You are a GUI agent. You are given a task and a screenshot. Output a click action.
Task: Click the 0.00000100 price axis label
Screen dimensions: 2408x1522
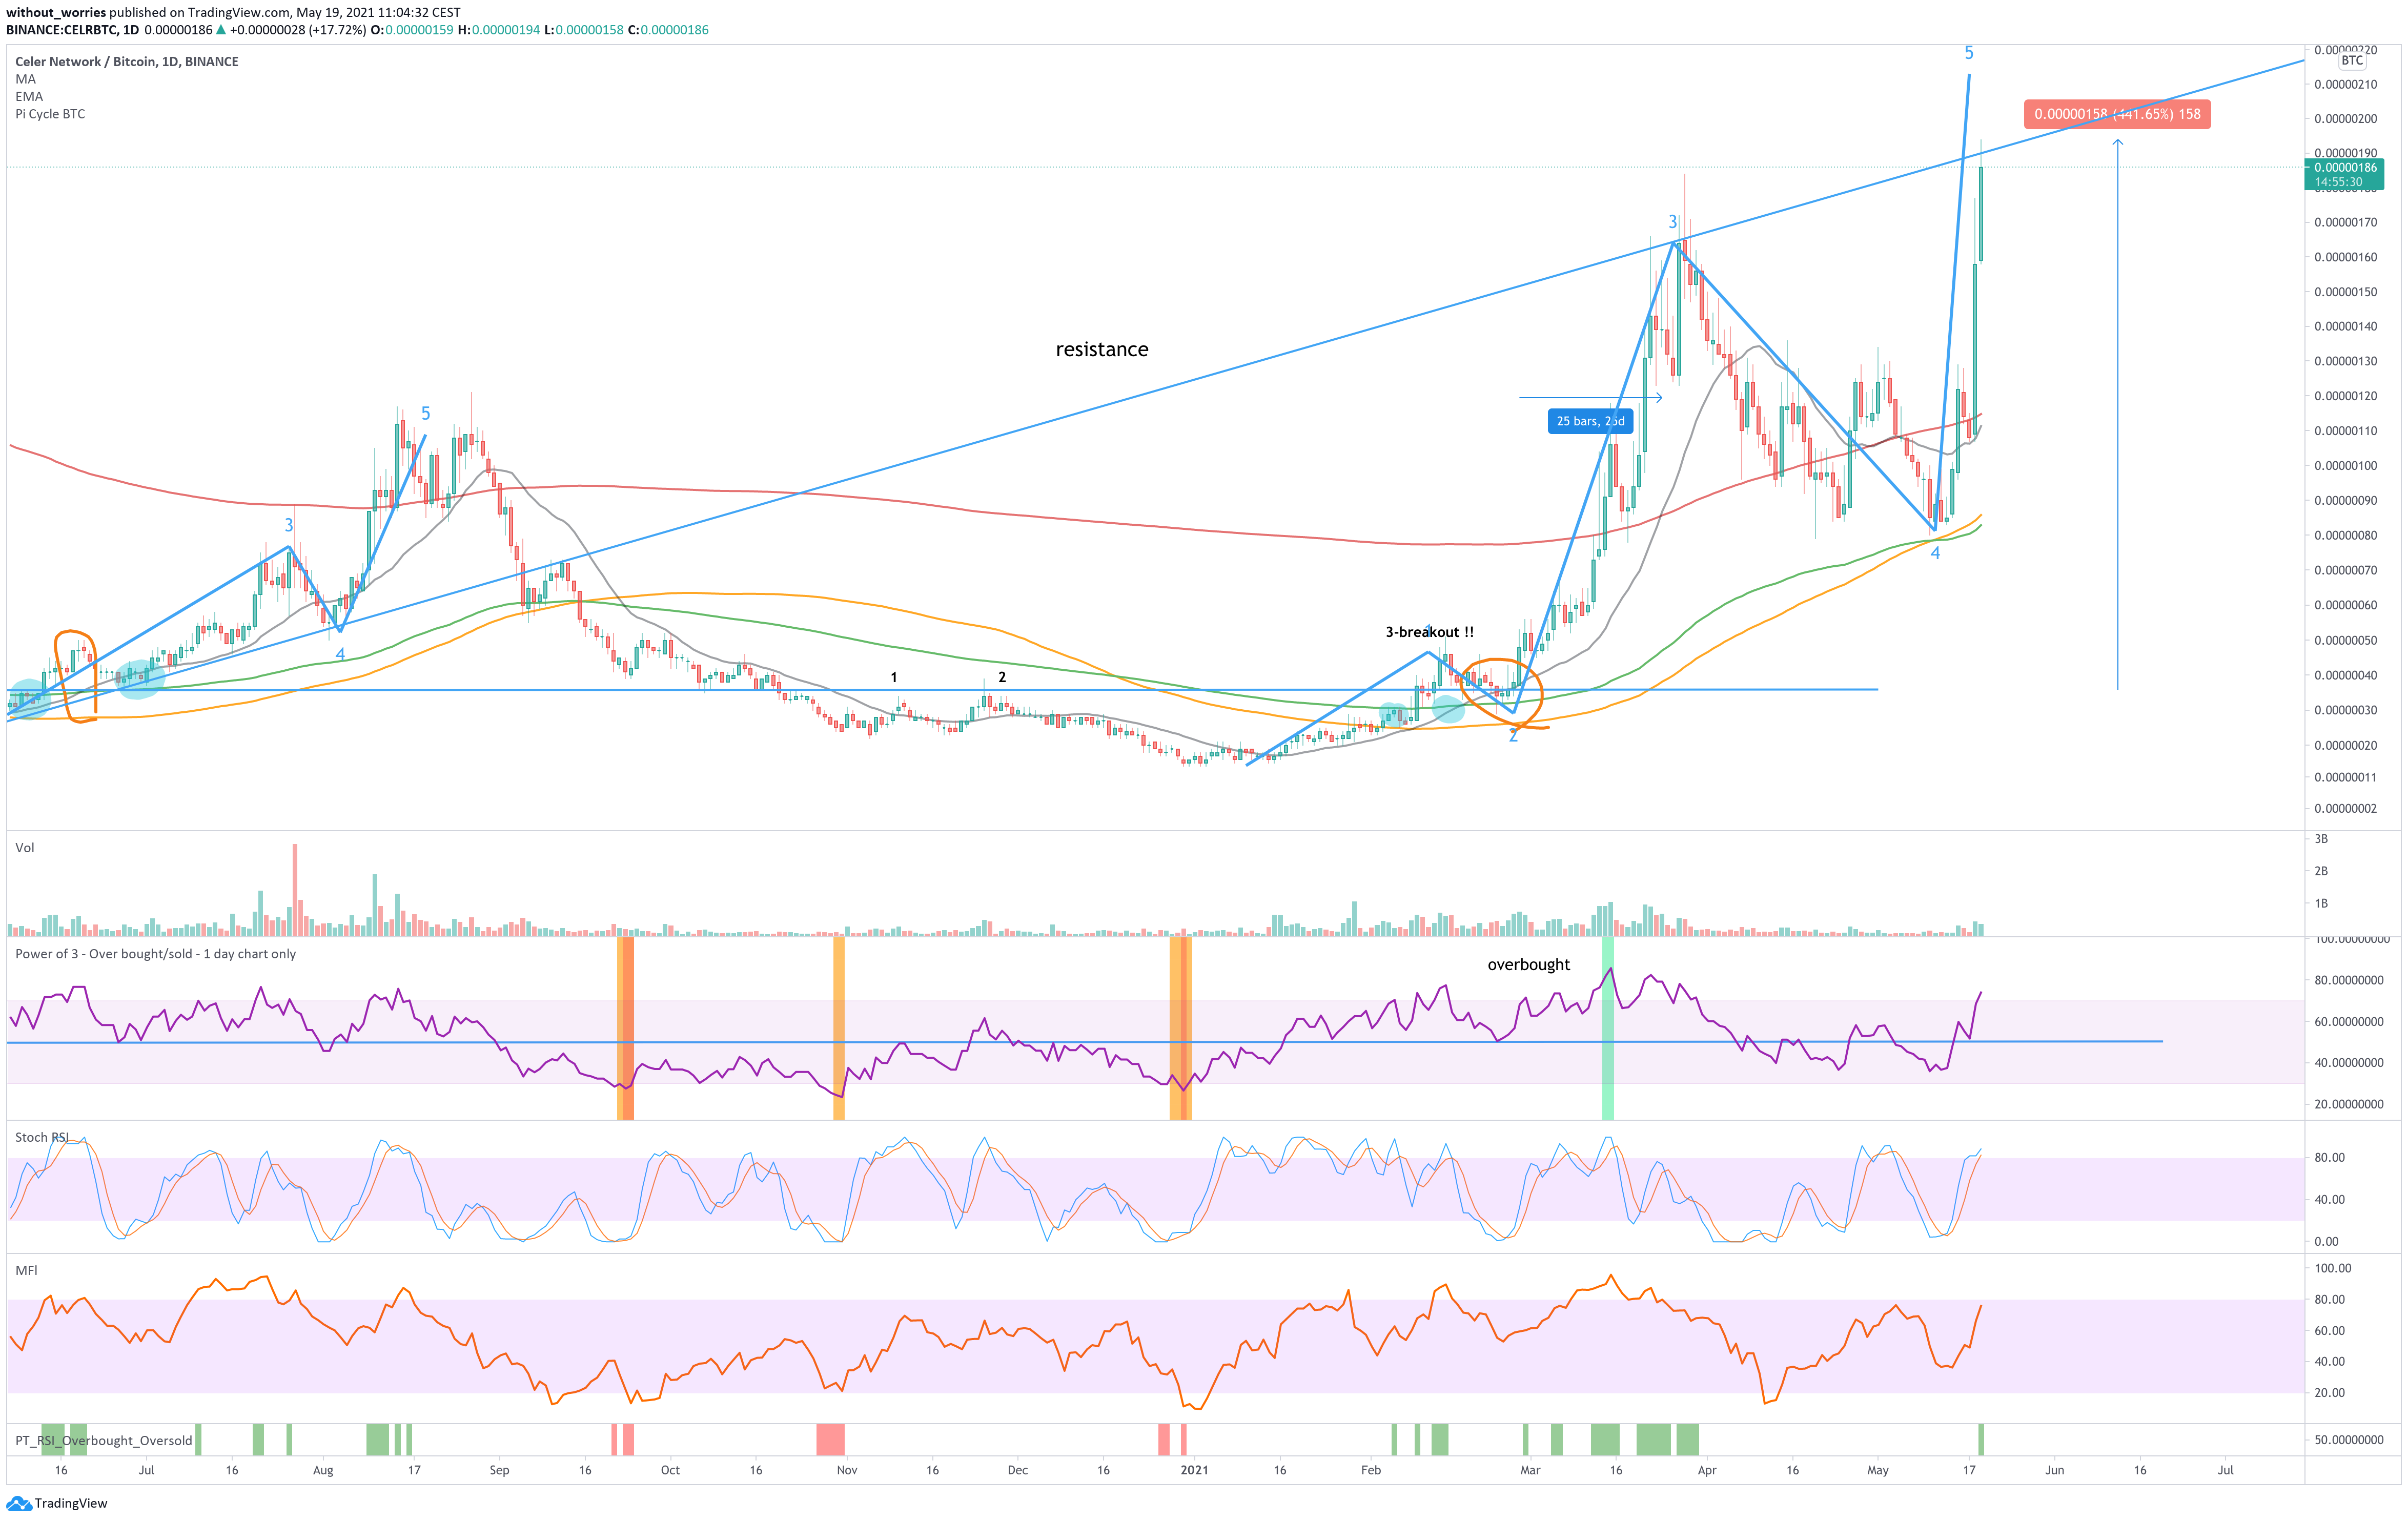tap(2346, 466)
